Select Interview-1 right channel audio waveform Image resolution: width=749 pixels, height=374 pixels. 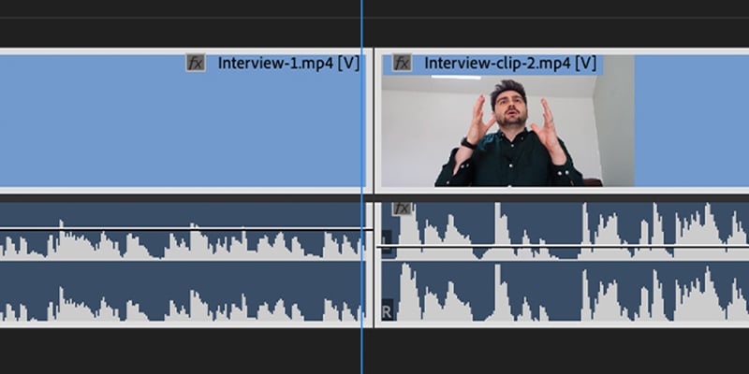(183, 291)
